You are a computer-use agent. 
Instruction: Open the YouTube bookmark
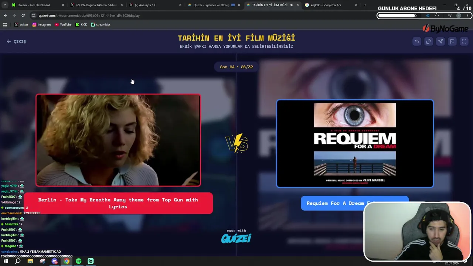tap(63, 25)
